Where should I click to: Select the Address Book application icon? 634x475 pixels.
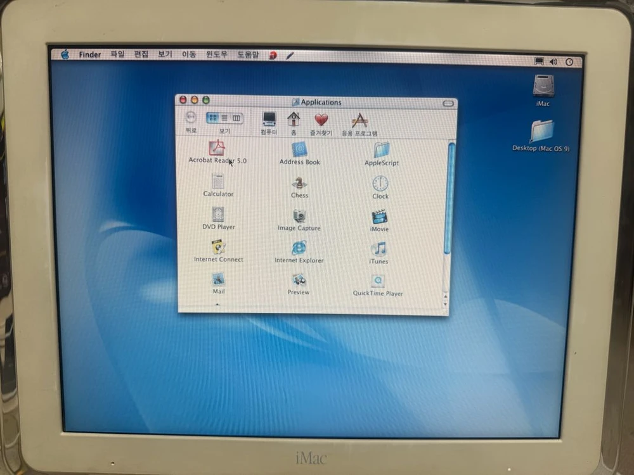coord(299,149)
